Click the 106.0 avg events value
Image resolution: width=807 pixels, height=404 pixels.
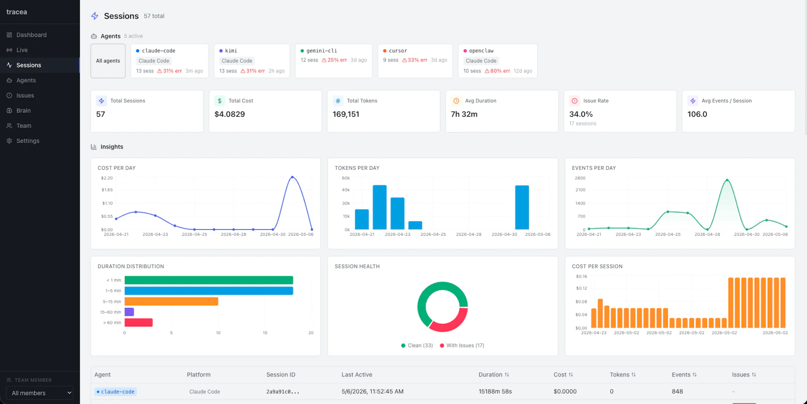[x=698, y=114]
